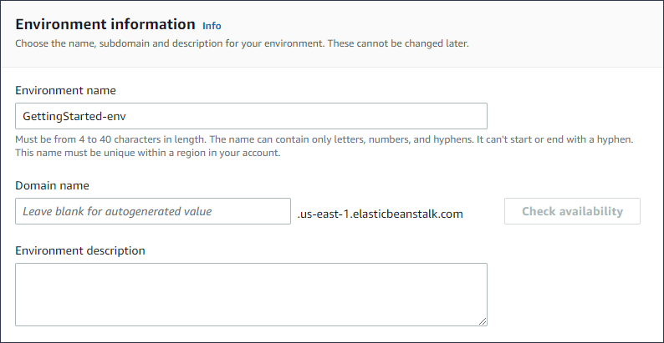
Task: Focus the Domain name text box
Action: click(x=152, y=211)
